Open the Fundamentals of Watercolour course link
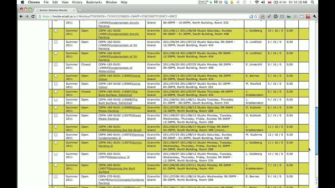The image size is (335, 188). coord(115,69)
